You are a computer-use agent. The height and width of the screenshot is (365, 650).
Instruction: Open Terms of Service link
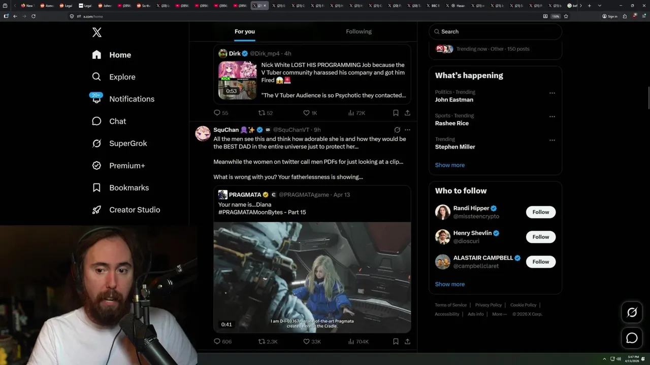(450, 305)
